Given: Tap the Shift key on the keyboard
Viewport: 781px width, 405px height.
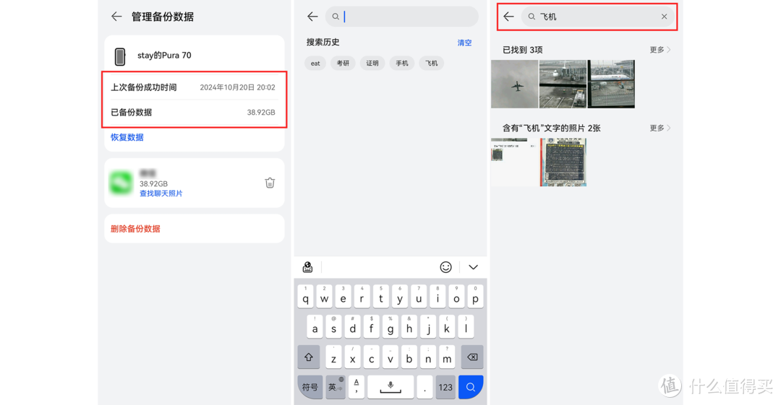Looking at the screenshot, I should click(309, 357).
